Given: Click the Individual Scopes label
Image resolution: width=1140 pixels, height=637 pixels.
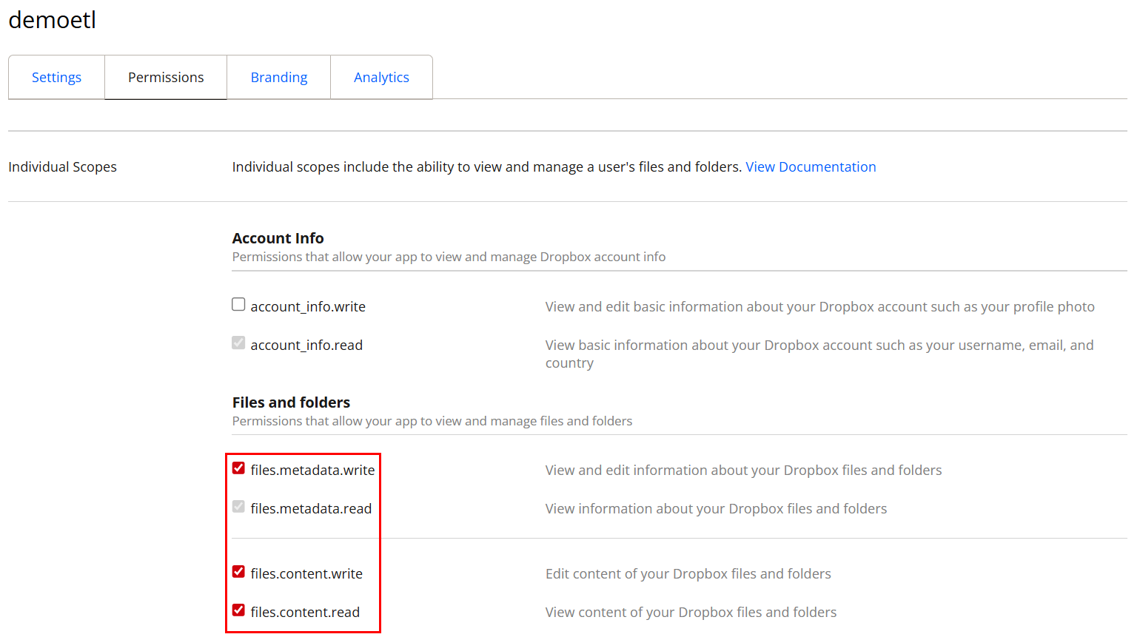Looking at the screenshot, I should [x=62, y=166].
